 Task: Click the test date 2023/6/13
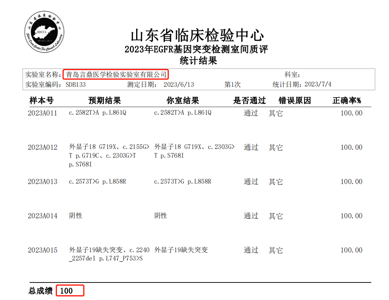pyautogui.click(x=178, y=84)
